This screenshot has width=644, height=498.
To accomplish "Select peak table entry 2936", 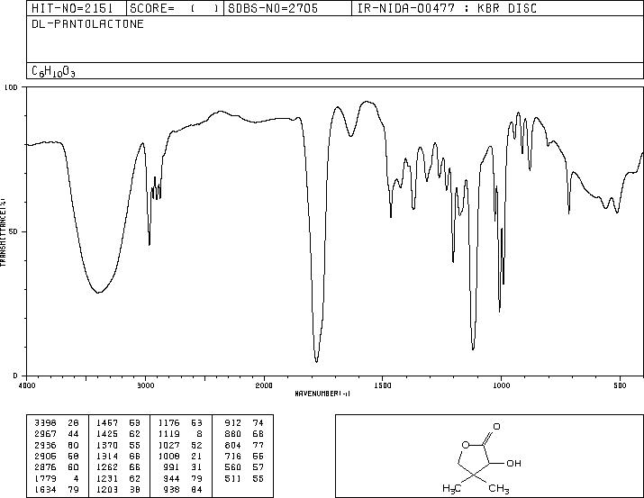I will pyautogui.click(x=45, y=445).
